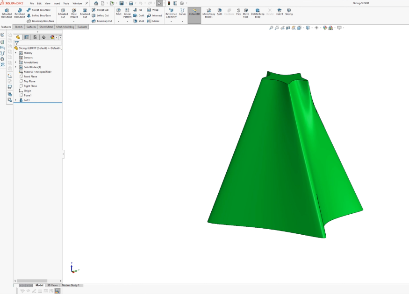Select Front Plane in feature tree

[30, 77]
